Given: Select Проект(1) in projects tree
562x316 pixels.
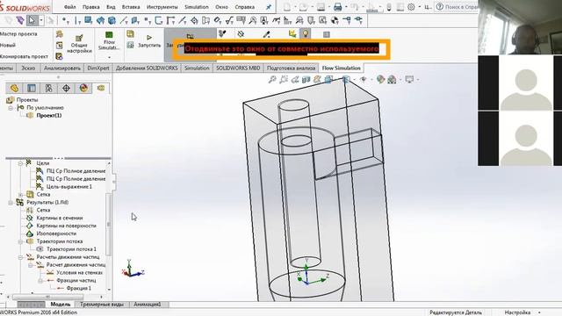Looking at the screenshot, I should click(x=49, y=115).
